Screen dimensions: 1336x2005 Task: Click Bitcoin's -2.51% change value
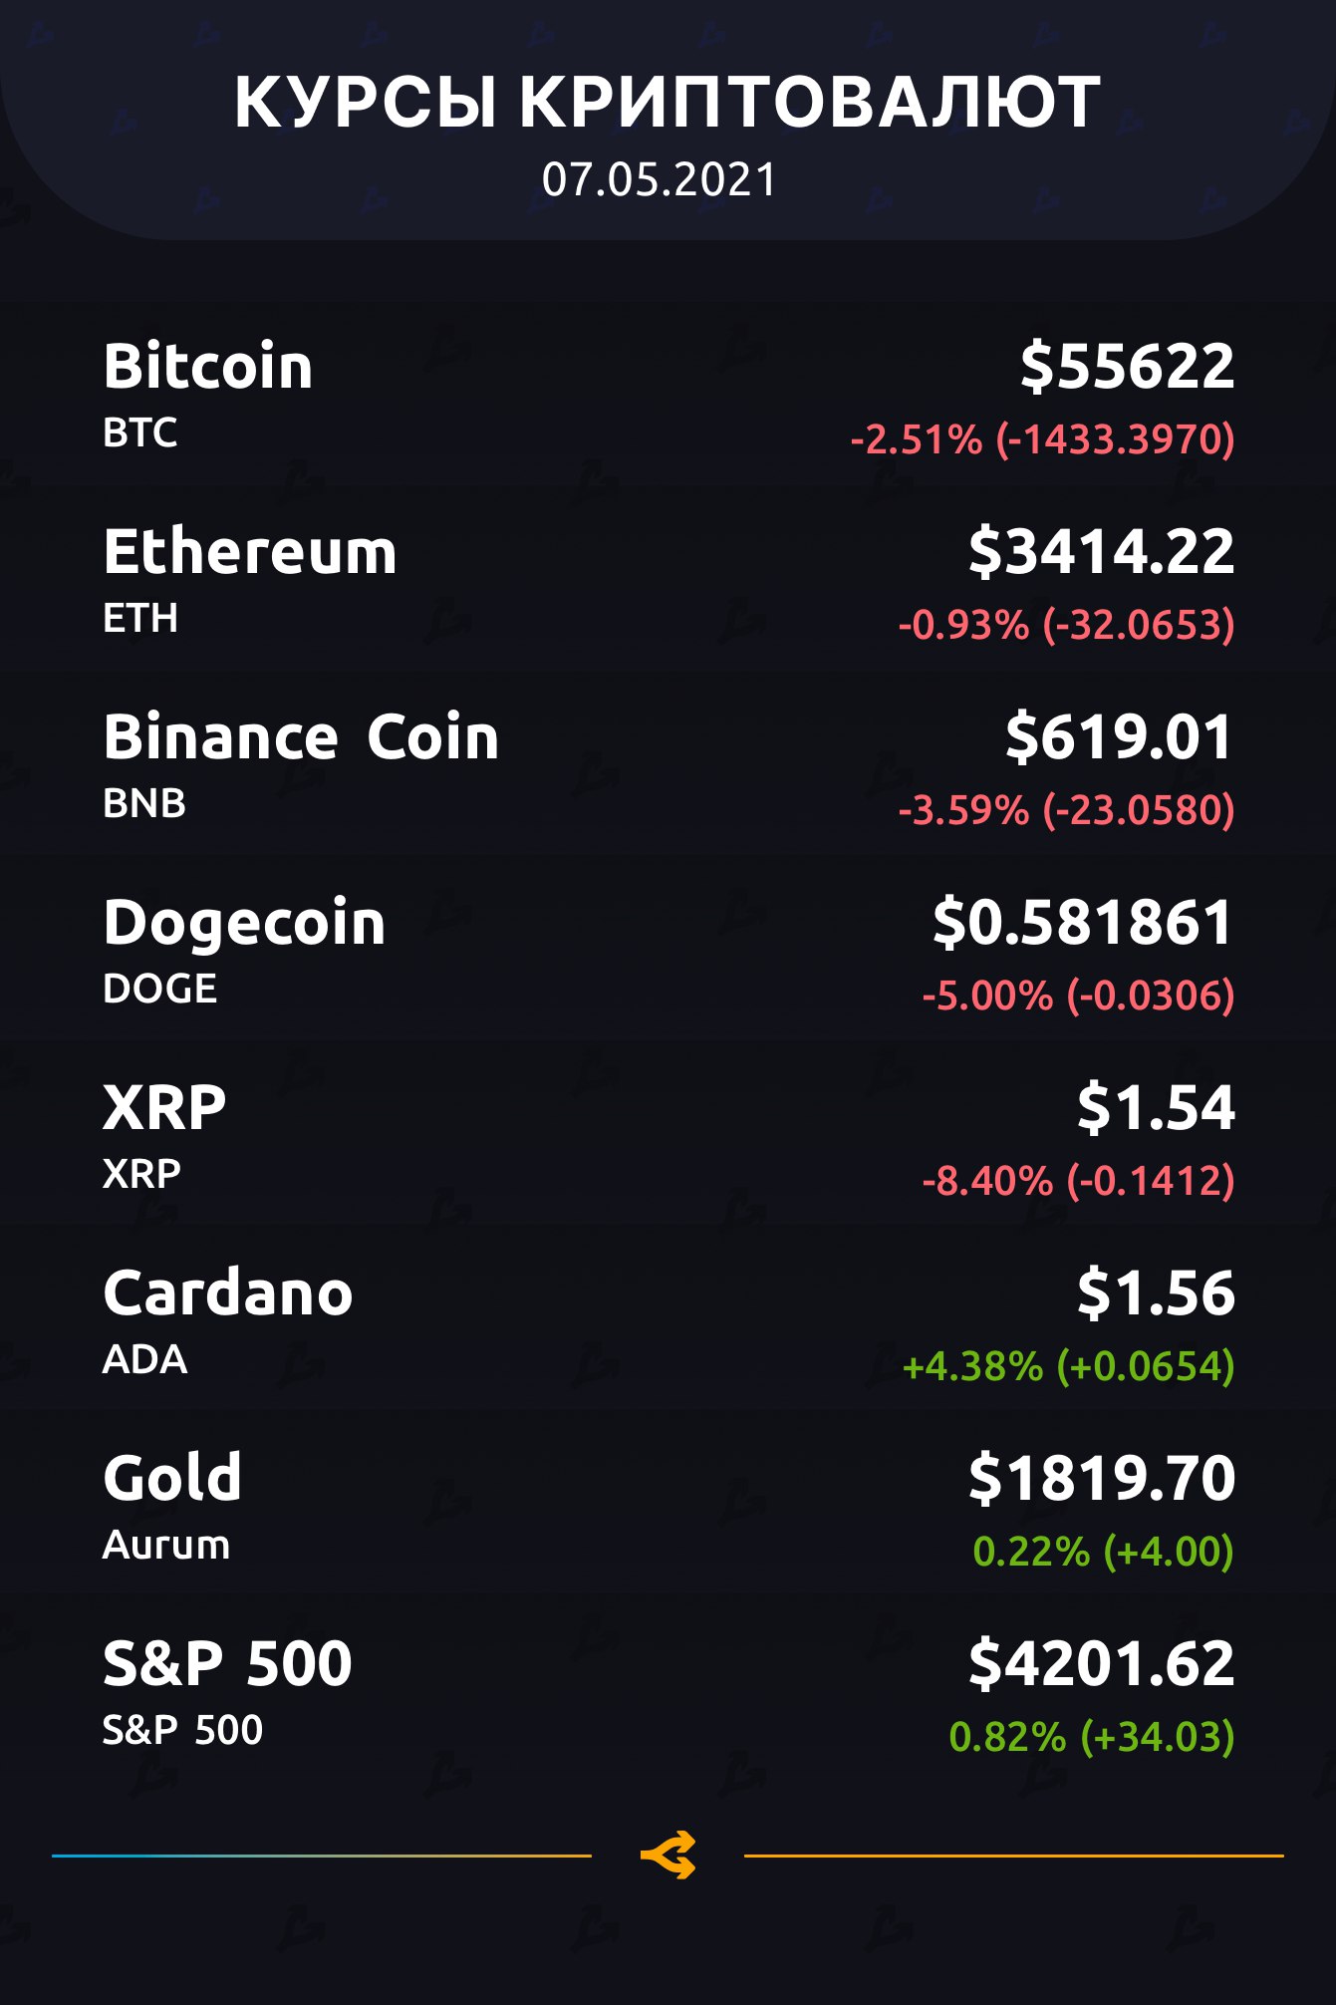pos(1041,439)
